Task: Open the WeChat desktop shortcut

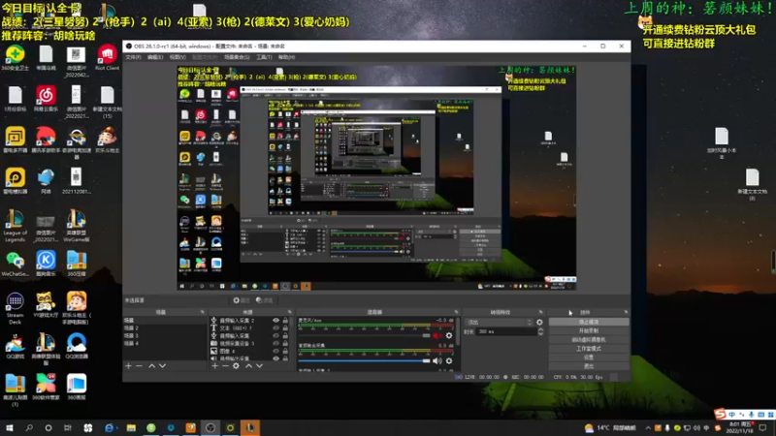Action: tap(15, 263)
